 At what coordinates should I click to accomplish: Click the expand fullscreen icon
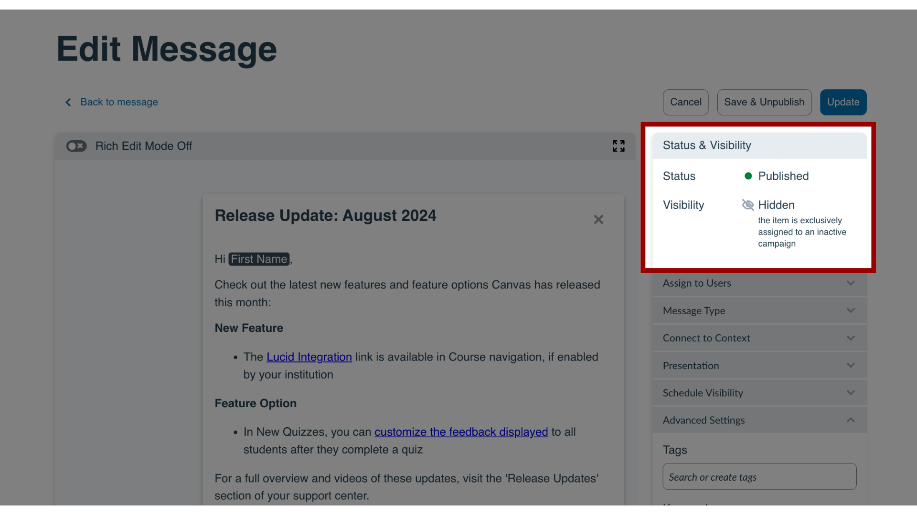point(618,146)
